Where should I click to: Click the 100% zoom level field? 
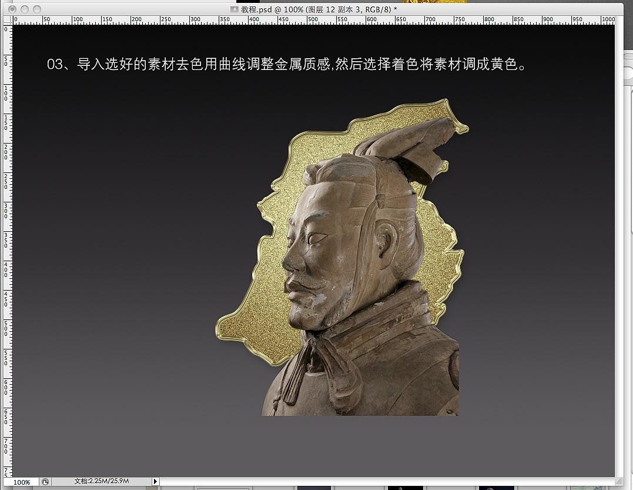[21, 482]
